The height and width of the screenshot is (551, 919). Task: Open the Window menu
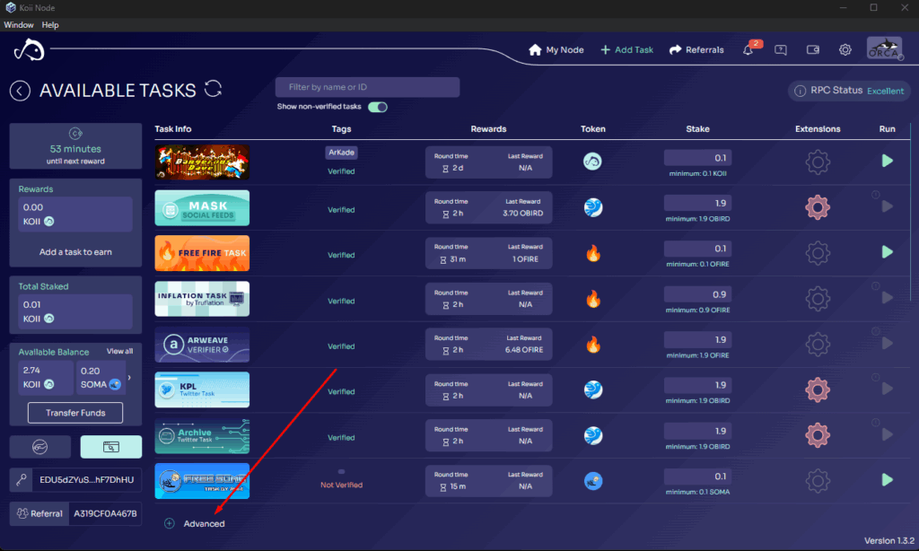pos(19,24)
